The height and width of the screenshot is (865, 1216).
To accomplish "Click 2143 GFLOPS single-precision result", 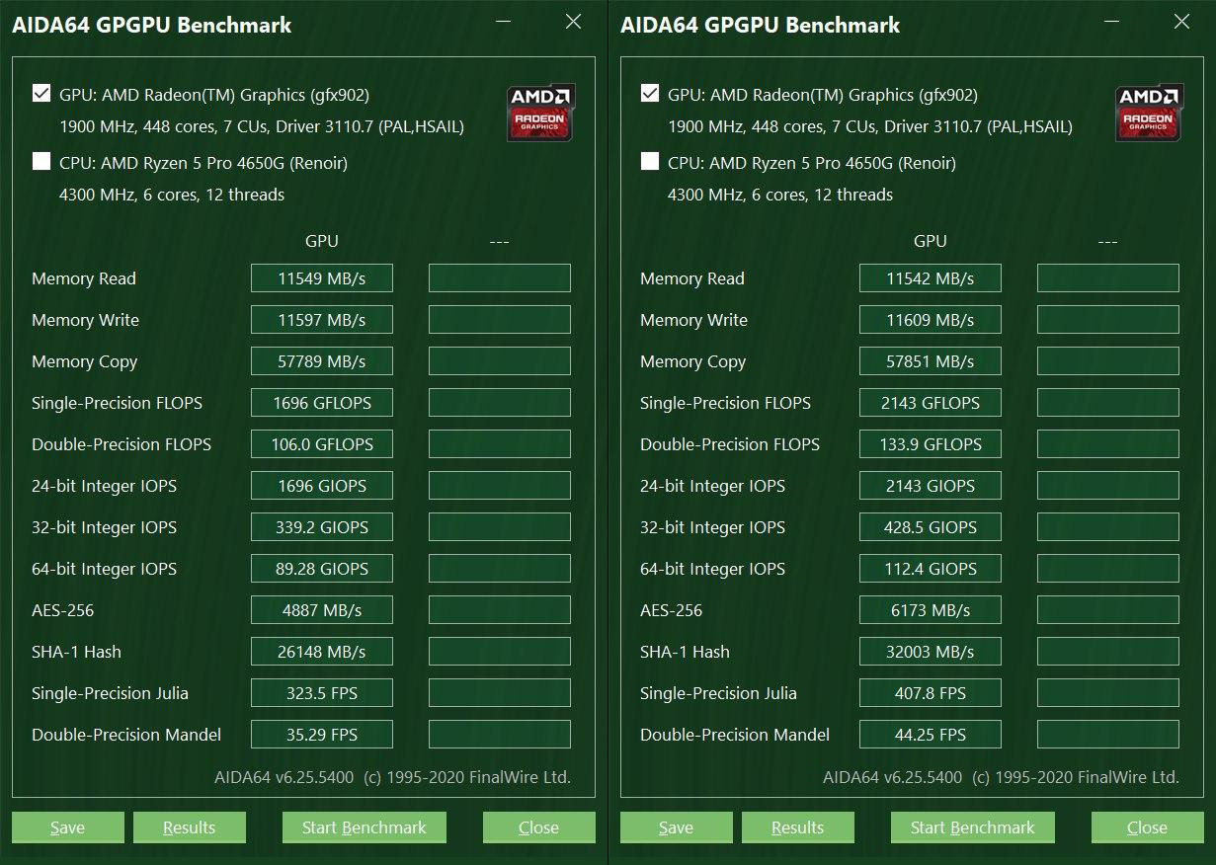I will 931,403.
